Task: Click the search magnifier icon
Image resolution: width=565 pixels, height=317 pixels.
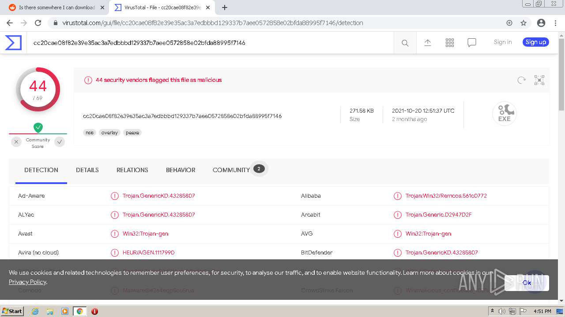Action: [x=405, y=43]
